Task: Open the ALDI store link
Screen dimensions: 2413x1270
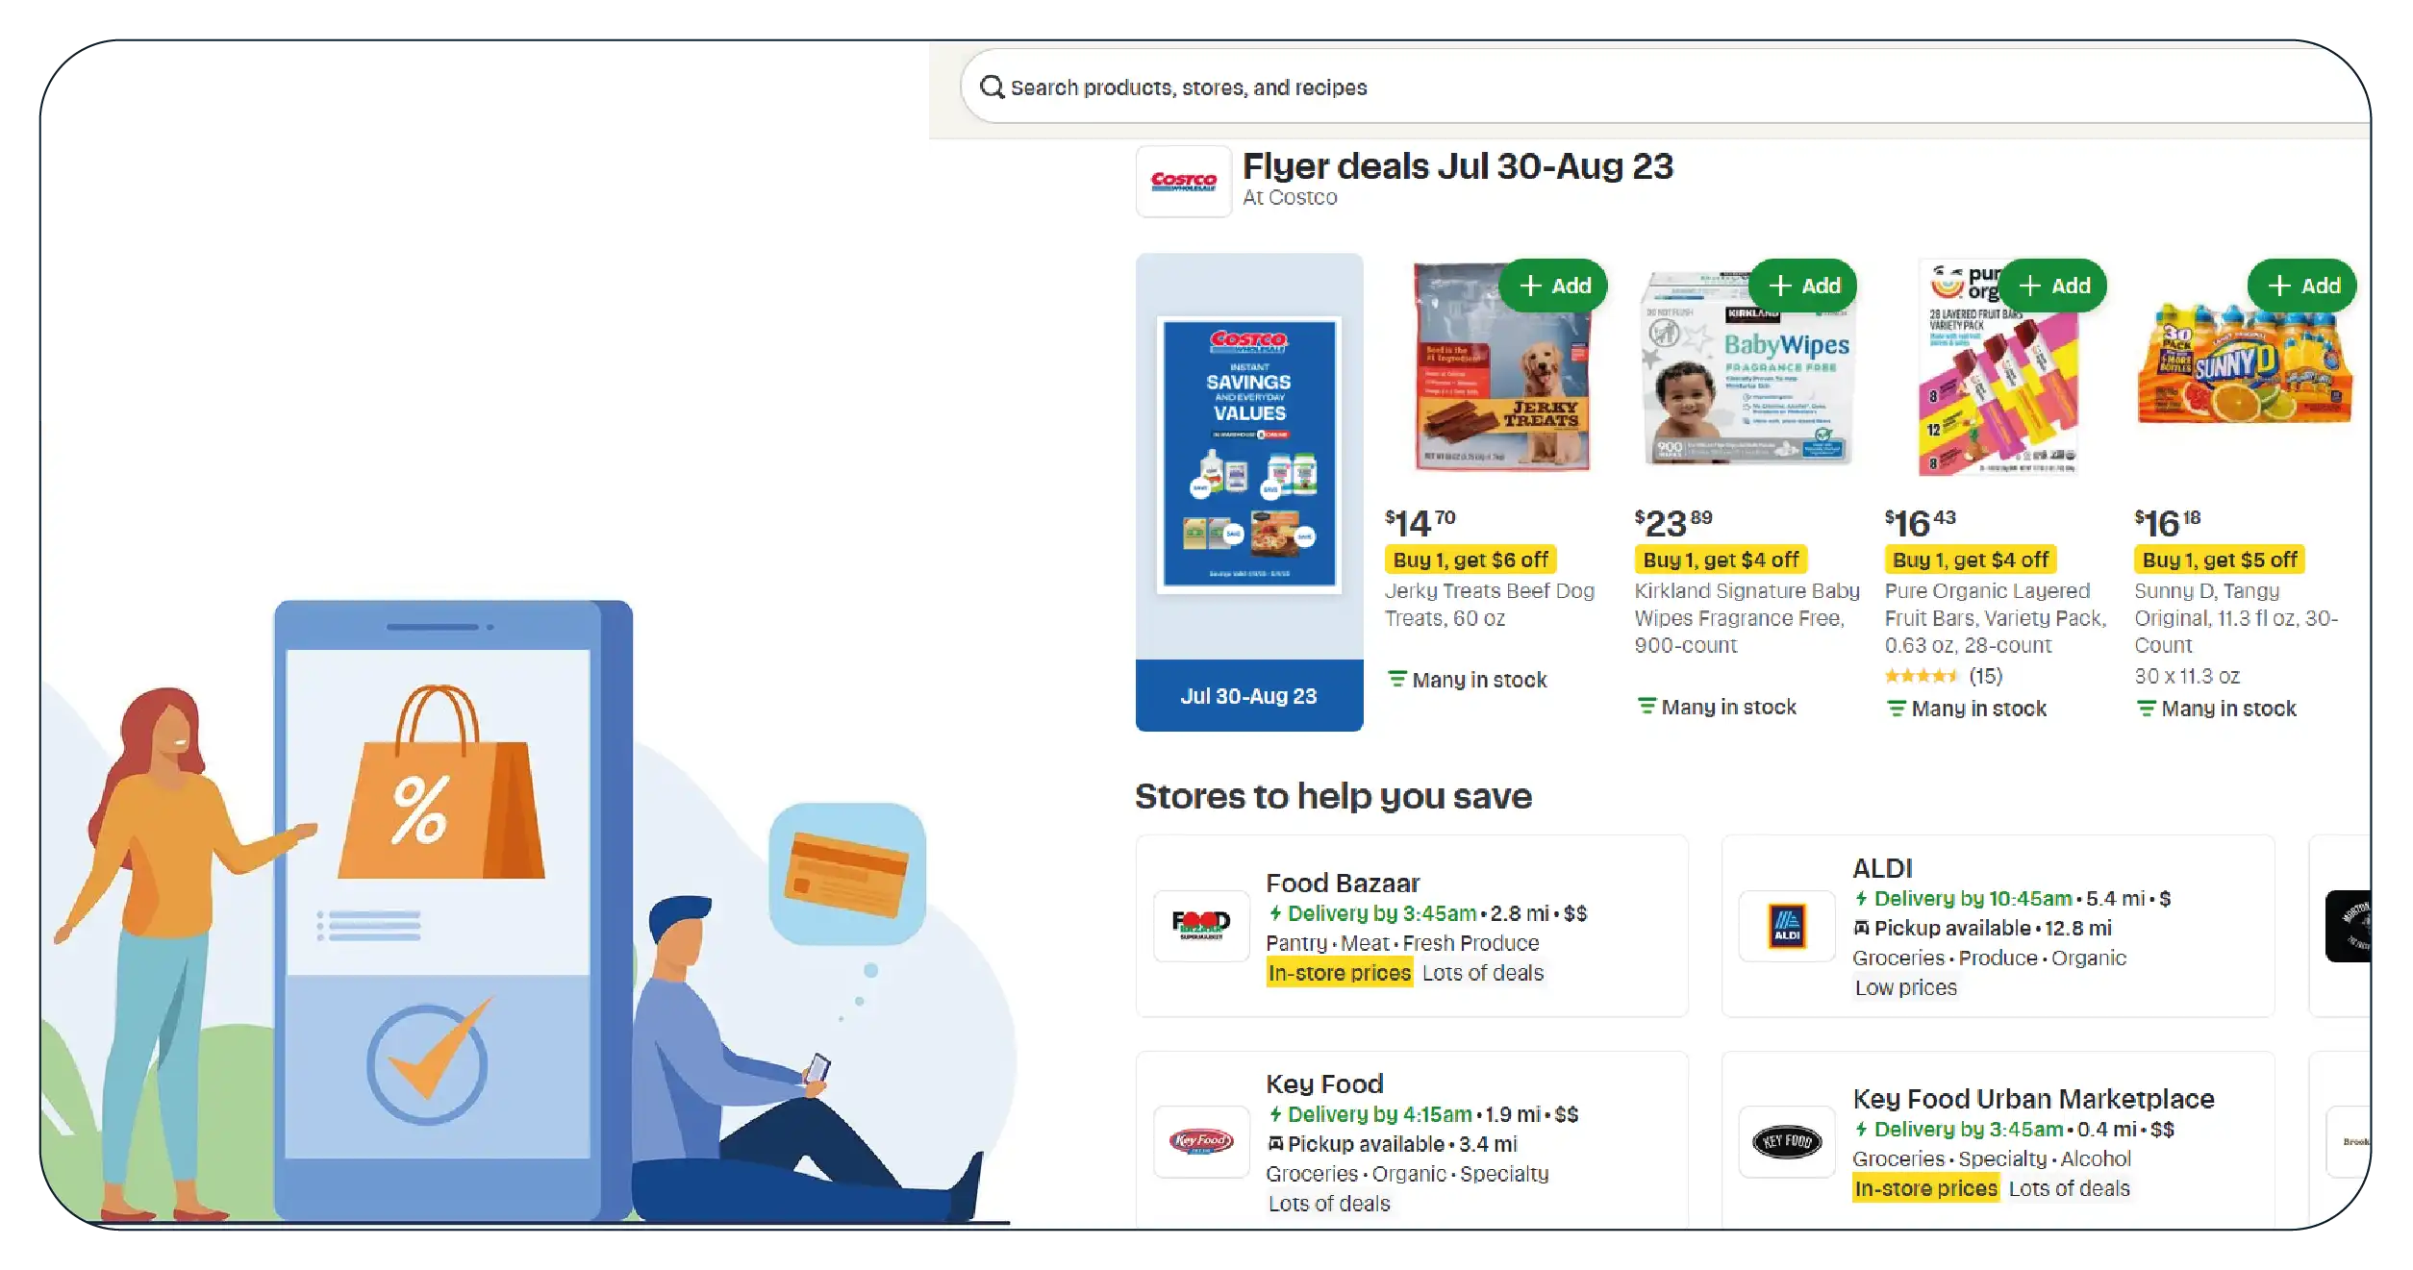Action: (1882, 868)
